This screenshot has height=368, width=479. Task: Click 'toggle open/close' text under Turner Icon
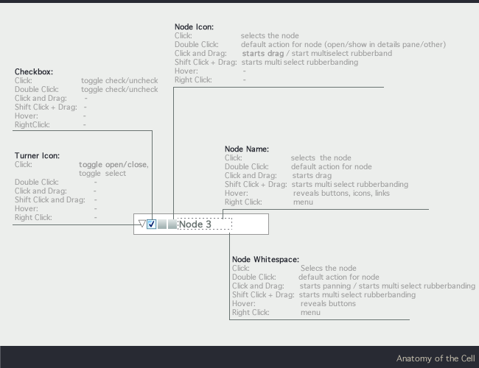(113, 165)
